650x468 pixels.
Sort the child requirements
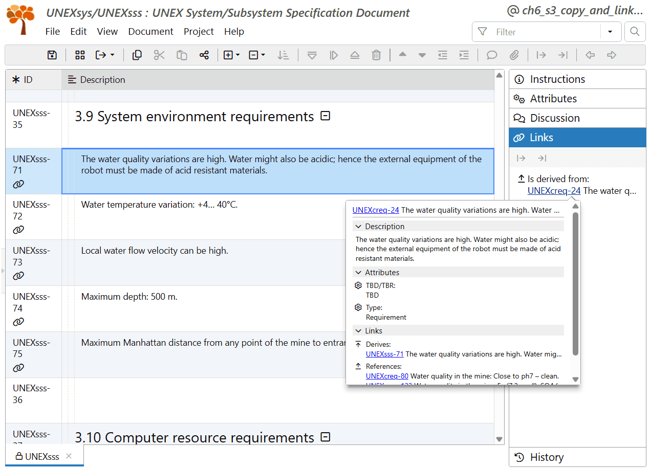click(283, 55)
